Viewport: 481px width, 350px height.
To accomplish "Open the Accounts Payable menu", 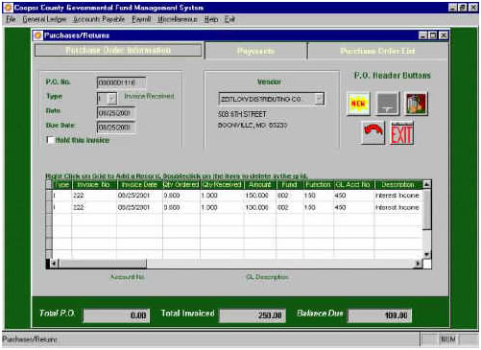I will pos(99,19).
